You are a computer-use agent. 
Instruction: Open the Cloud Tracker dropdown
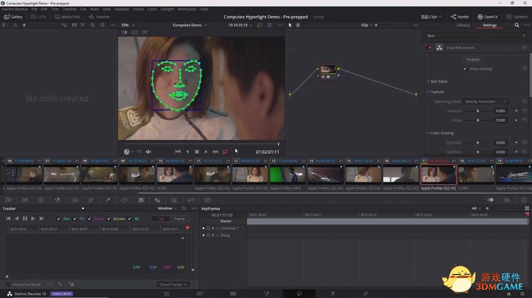[173, 284]
